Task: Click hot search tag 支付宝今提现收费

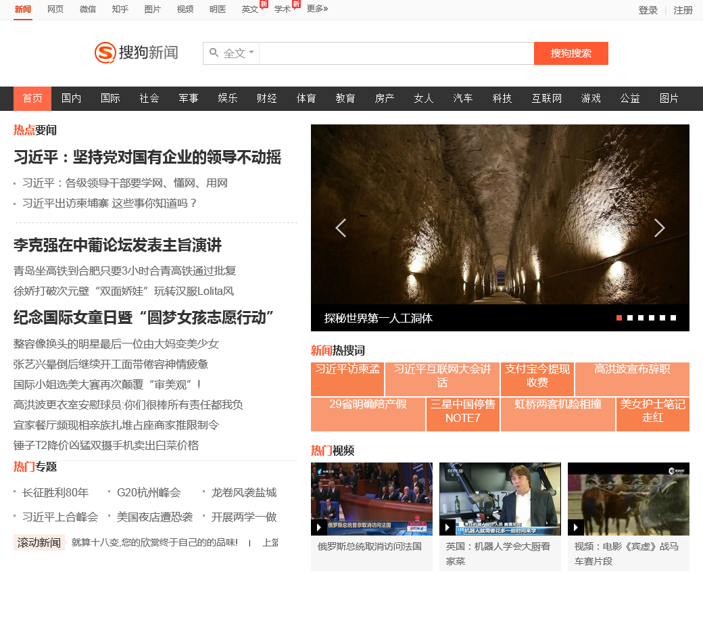Action: (537, 379)
